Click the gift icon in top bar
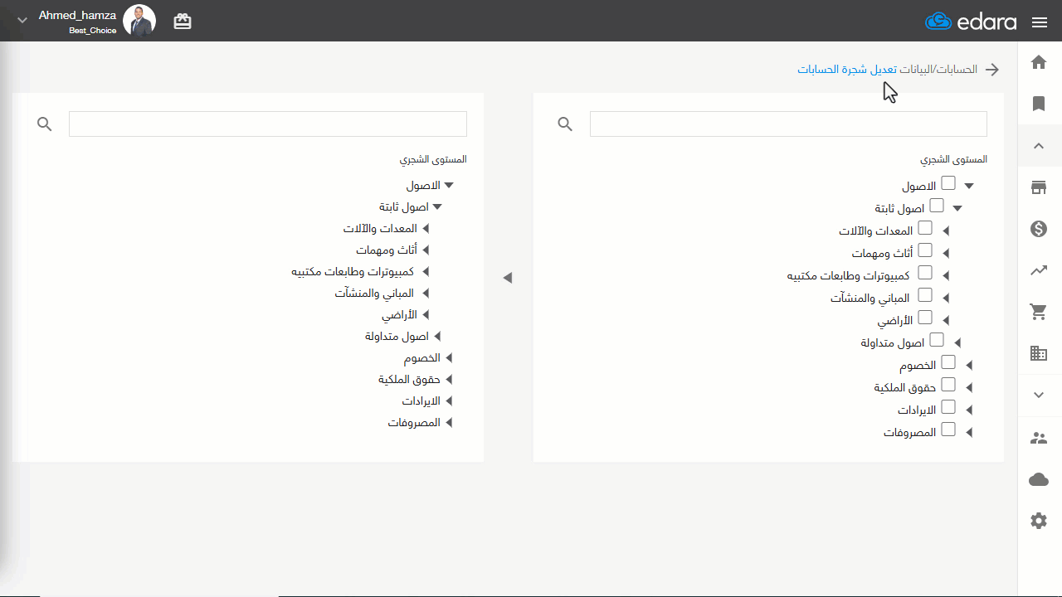This screenshot has height=597, width=1062. point(183,22)
